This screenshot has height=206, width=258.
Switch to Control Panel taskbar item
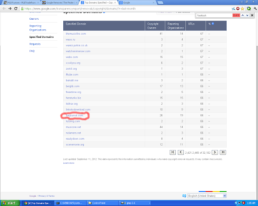[102, 203]
